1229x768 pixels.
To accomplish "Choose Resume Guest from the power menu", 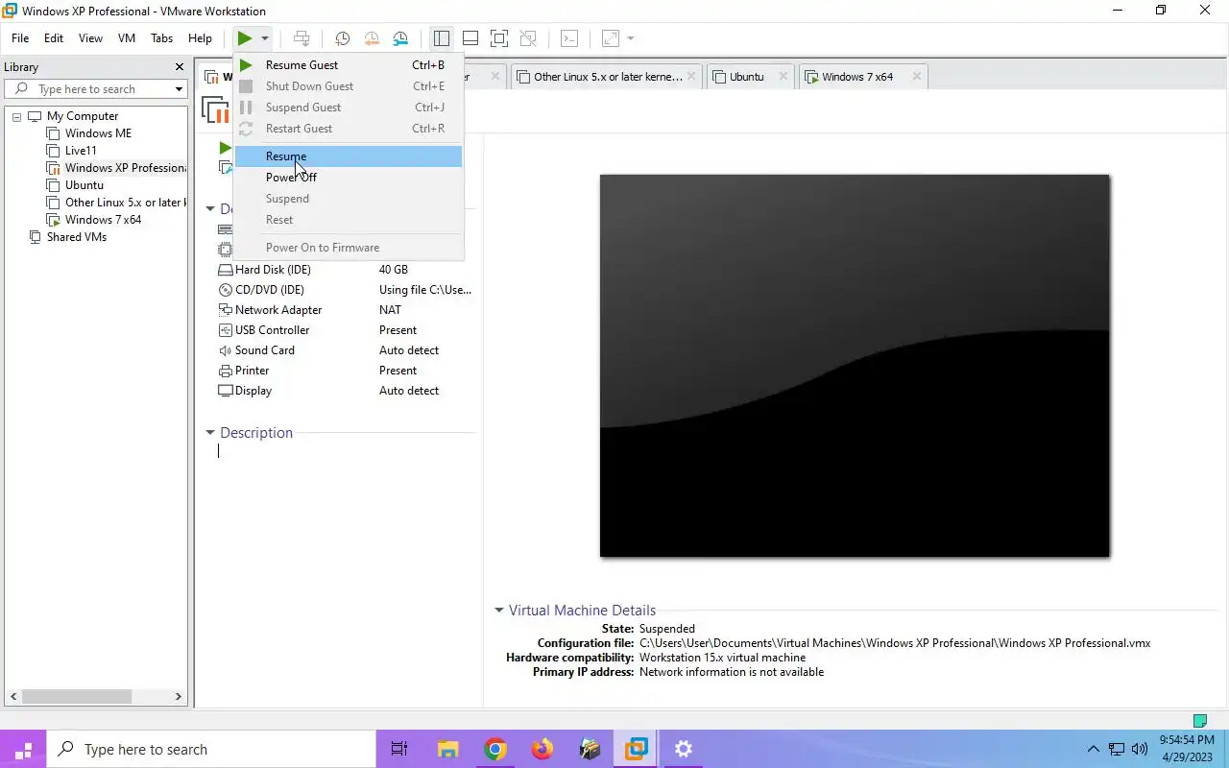I will coord(349,65).
